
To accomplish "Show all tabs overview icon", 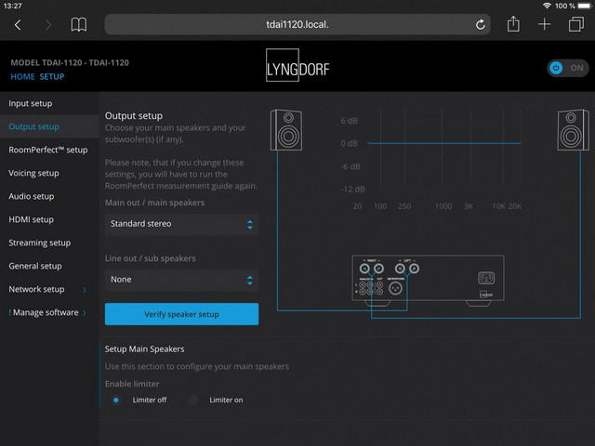I will pos(575,24).
